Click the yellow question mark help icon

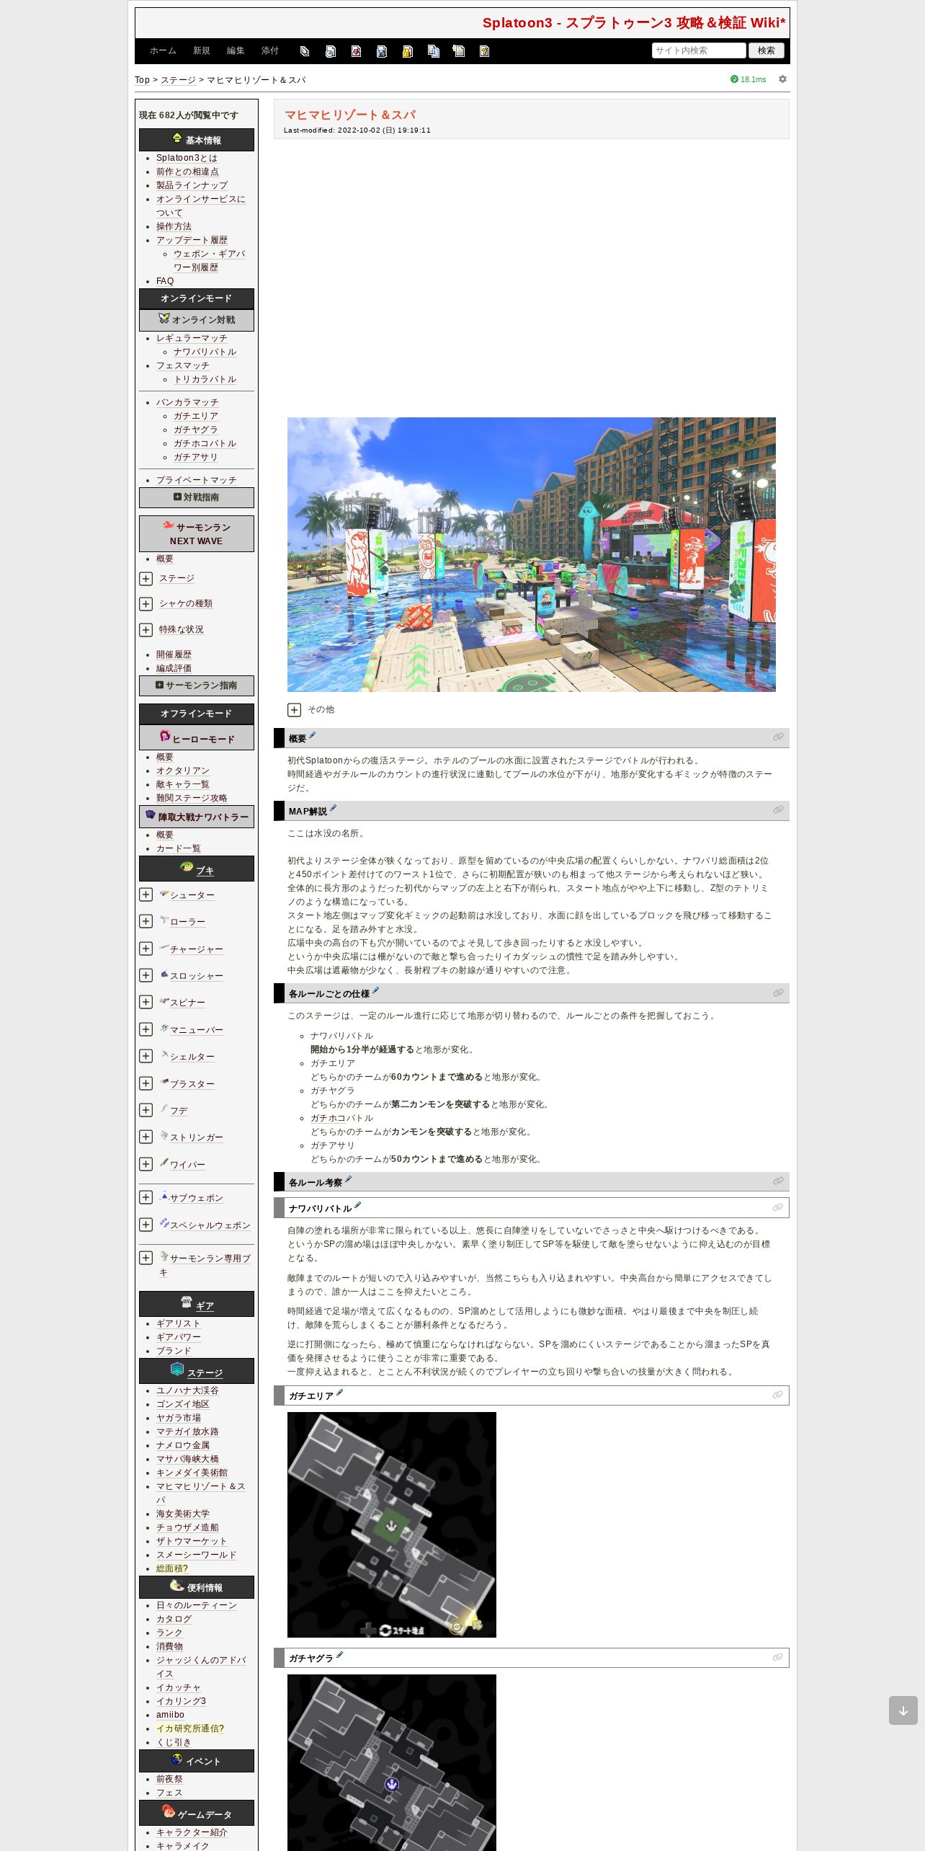[x=484, y=51]
